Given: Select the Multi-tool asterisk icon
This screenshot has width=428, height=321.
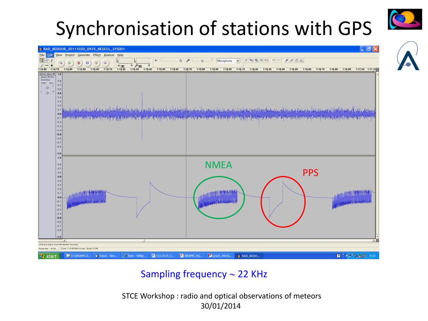Looking at the screenshot, I should point(51,66).
